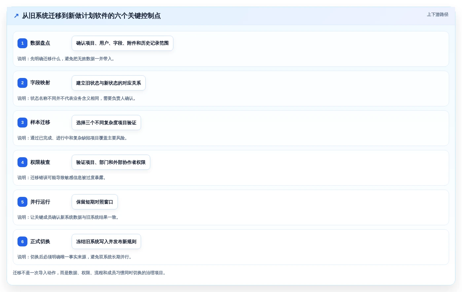
Task: Click the note 迁移错误可能导致敏感信息被过度暴露
Action: click(62, 178)
